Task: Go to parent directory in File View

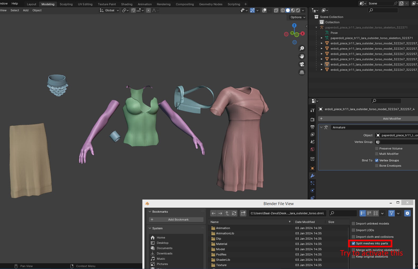Action: [227, 213]
